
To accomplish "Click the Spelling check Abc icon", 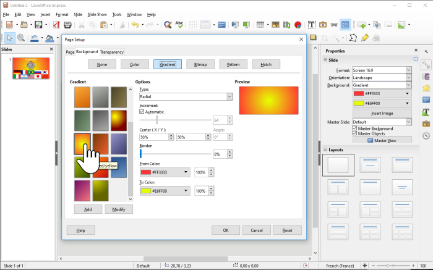I will point(179,25).
